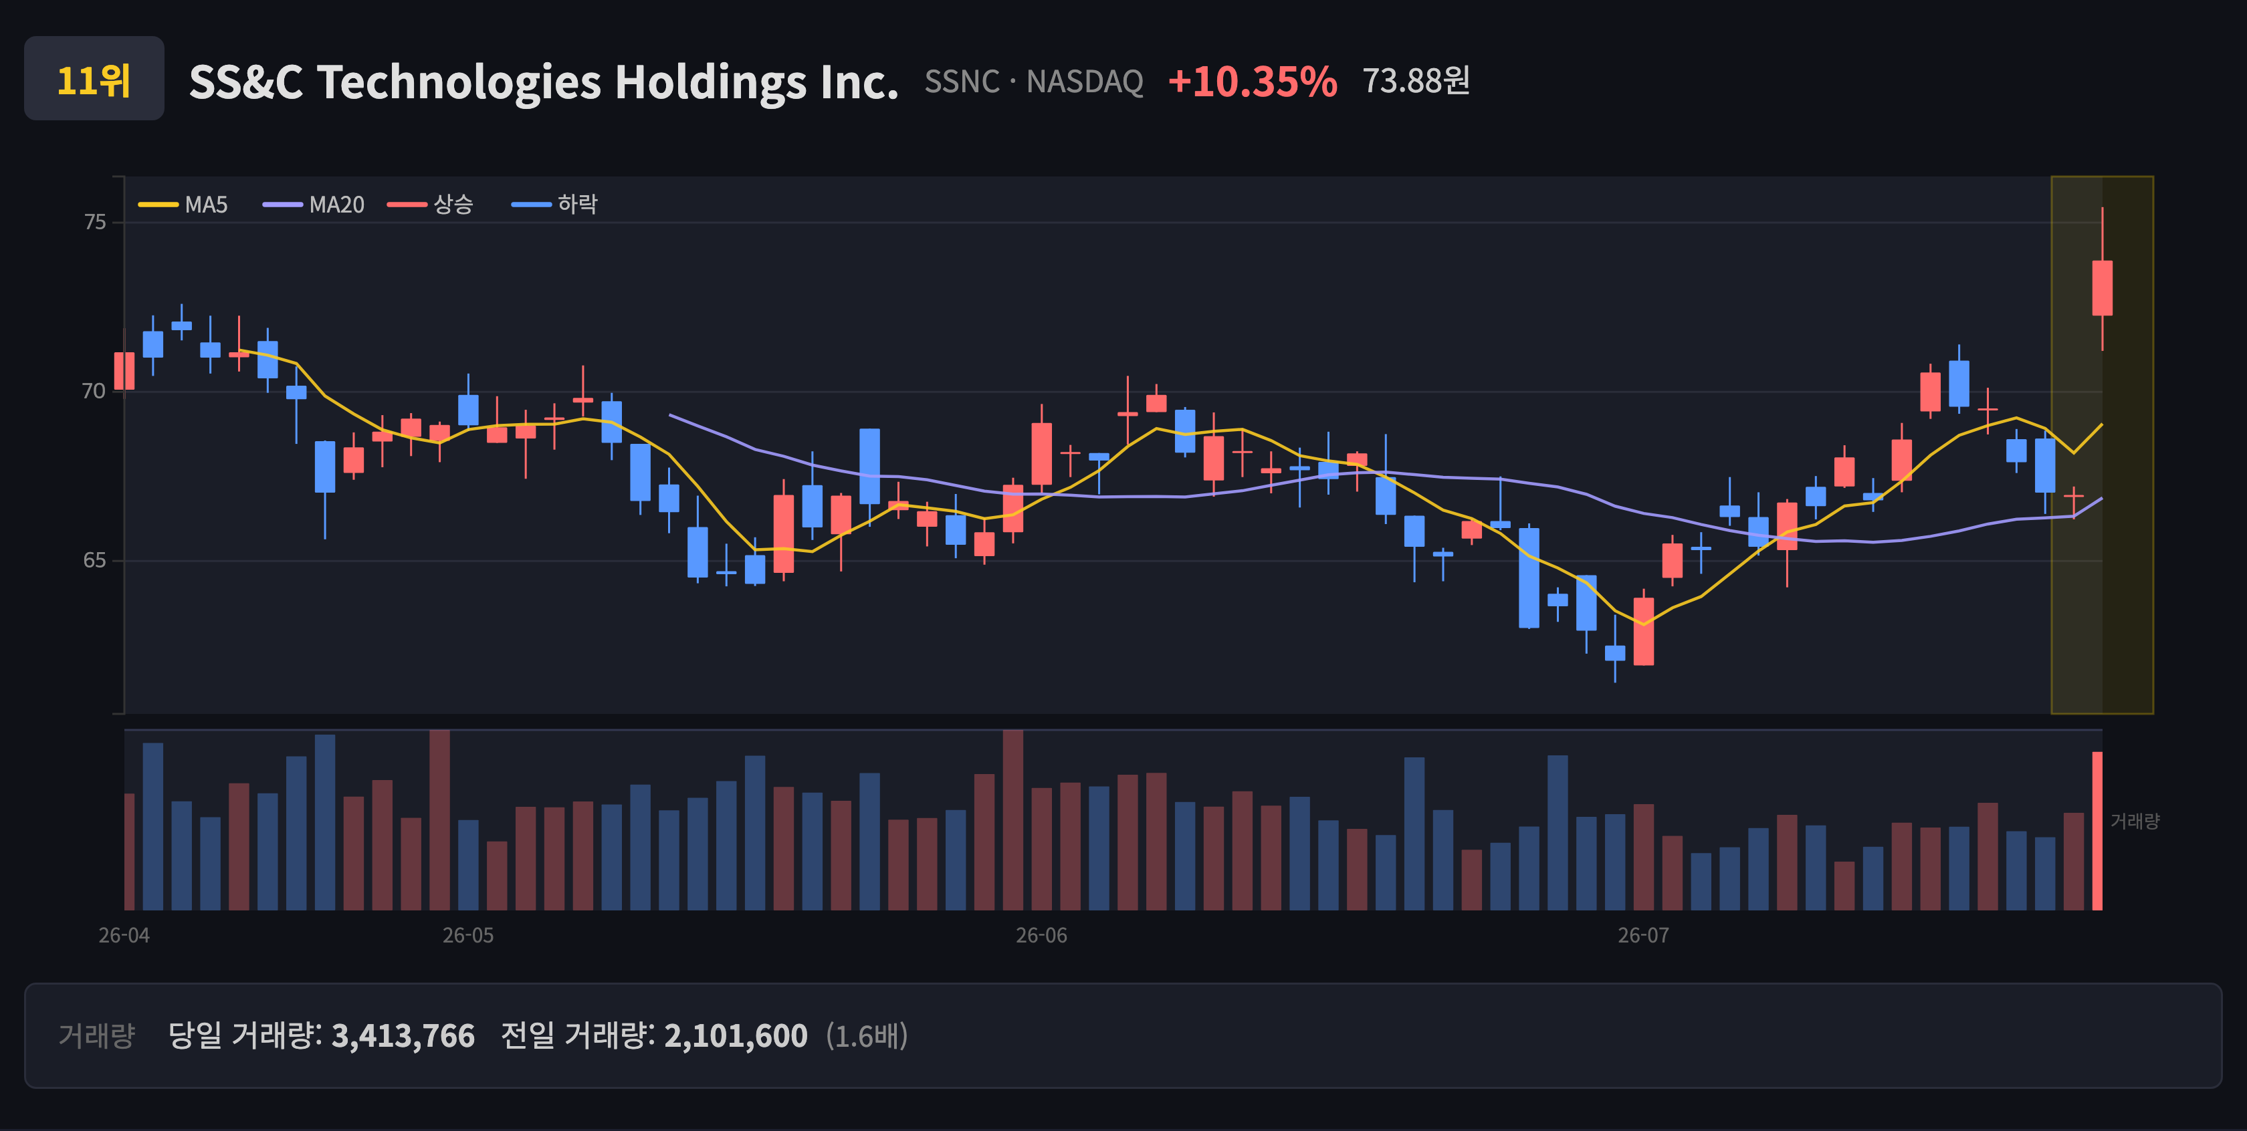The width and height of the screenshot is (2247, 1131).
Task: Open SS&C Technologies Holdings Inc. title
Action: 544,82
